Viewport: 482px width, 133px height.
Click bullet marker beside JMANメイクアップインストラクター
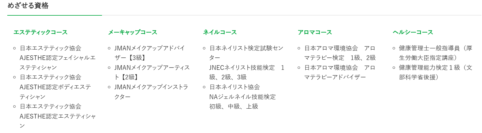point(109,87)
